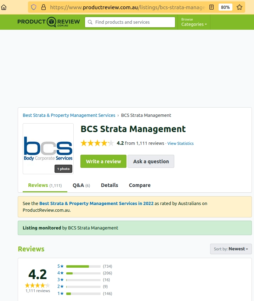Filter by 4-star reviews row

[x=85, y=273]
